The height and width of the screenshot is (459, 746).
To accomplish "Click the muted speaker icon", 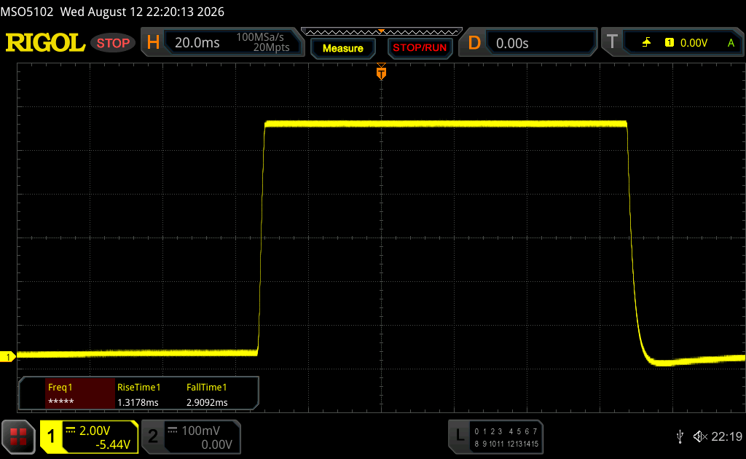I will click(700, 436).
